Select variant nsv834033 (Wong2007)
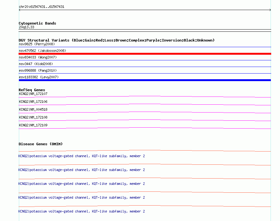This screenshot has height=221, width=280. pyautogui.click(x=38, y=57)
